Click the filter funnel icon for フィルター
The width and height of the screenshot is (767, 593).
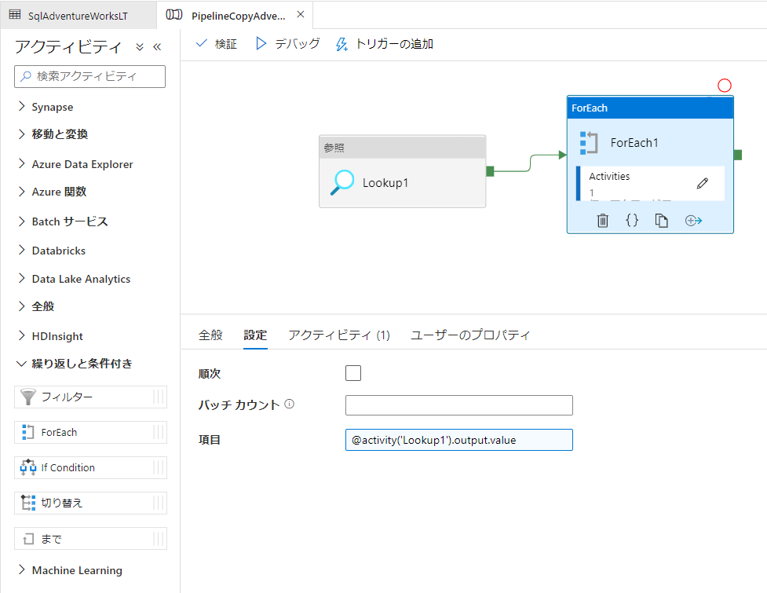[x=28, y=397]
